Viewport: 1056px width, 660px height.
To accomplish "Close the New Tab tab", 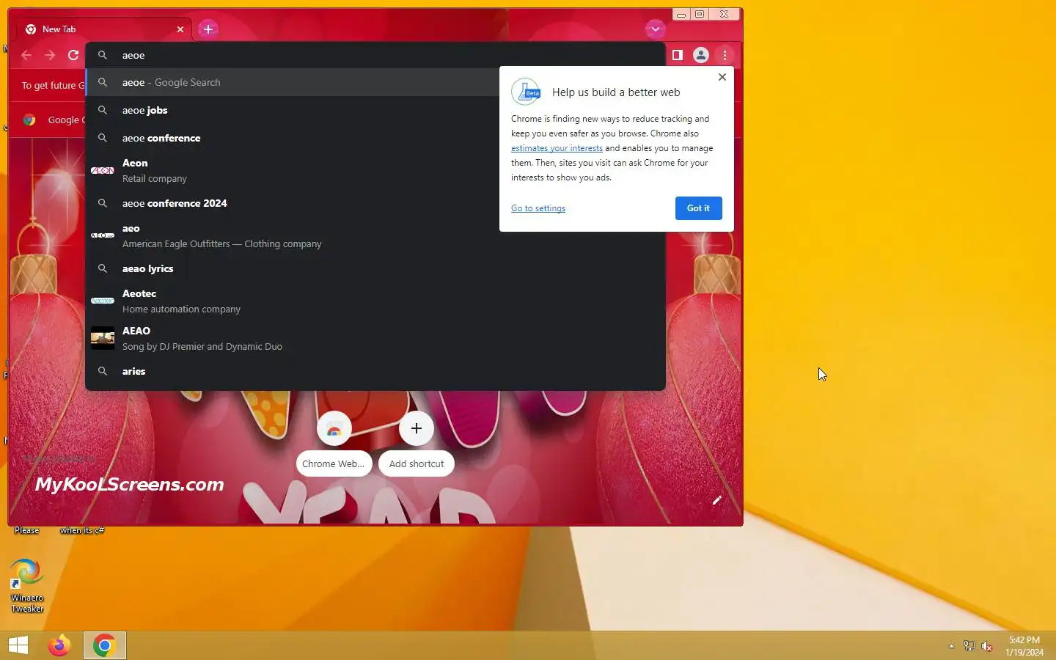I will (180, 29).
